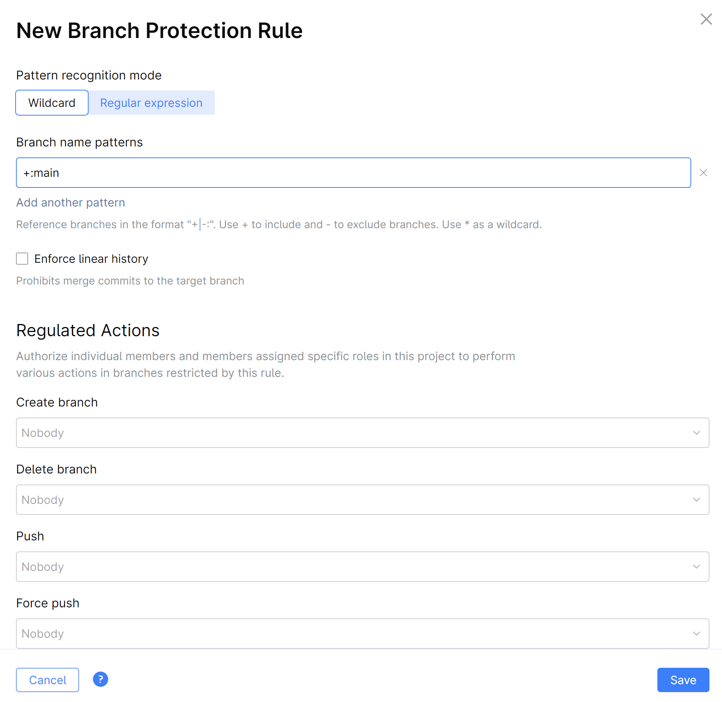This screenshot has height=702, width=722.
Task: Expand the Create branch chevron
Action: (696, 433)
